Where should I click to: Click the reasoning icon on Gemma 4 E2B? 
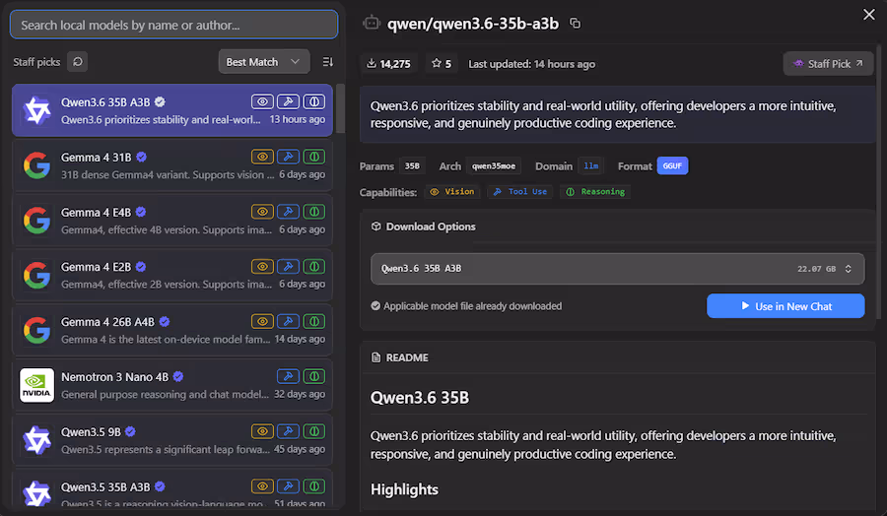314,266
